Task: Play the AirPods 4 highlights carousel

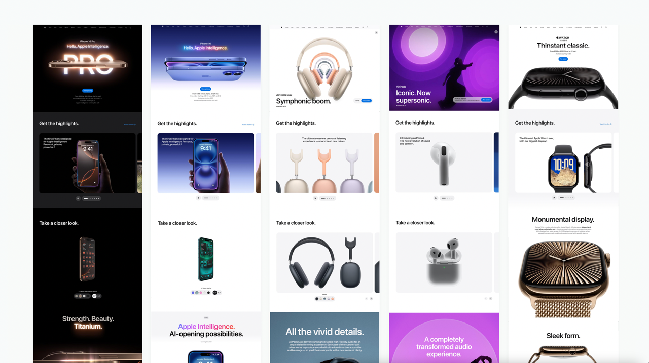Action: click(436, 198)
